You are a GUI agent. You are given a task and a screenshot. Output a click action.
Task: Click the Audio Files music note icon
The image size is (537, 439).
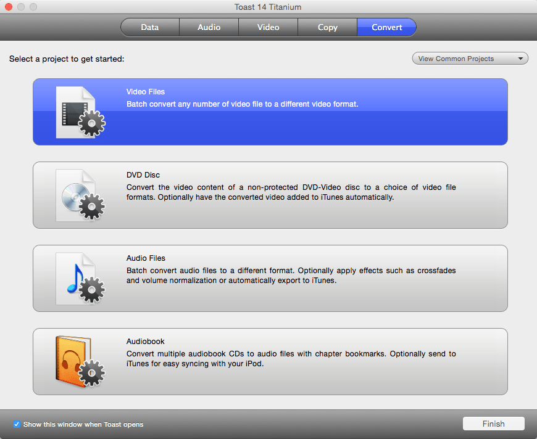pos(81,279)
